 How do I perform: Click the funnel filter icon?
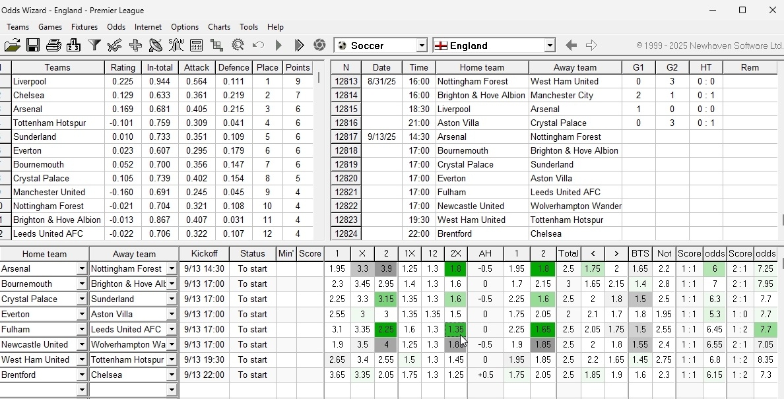tap(94, 46)
